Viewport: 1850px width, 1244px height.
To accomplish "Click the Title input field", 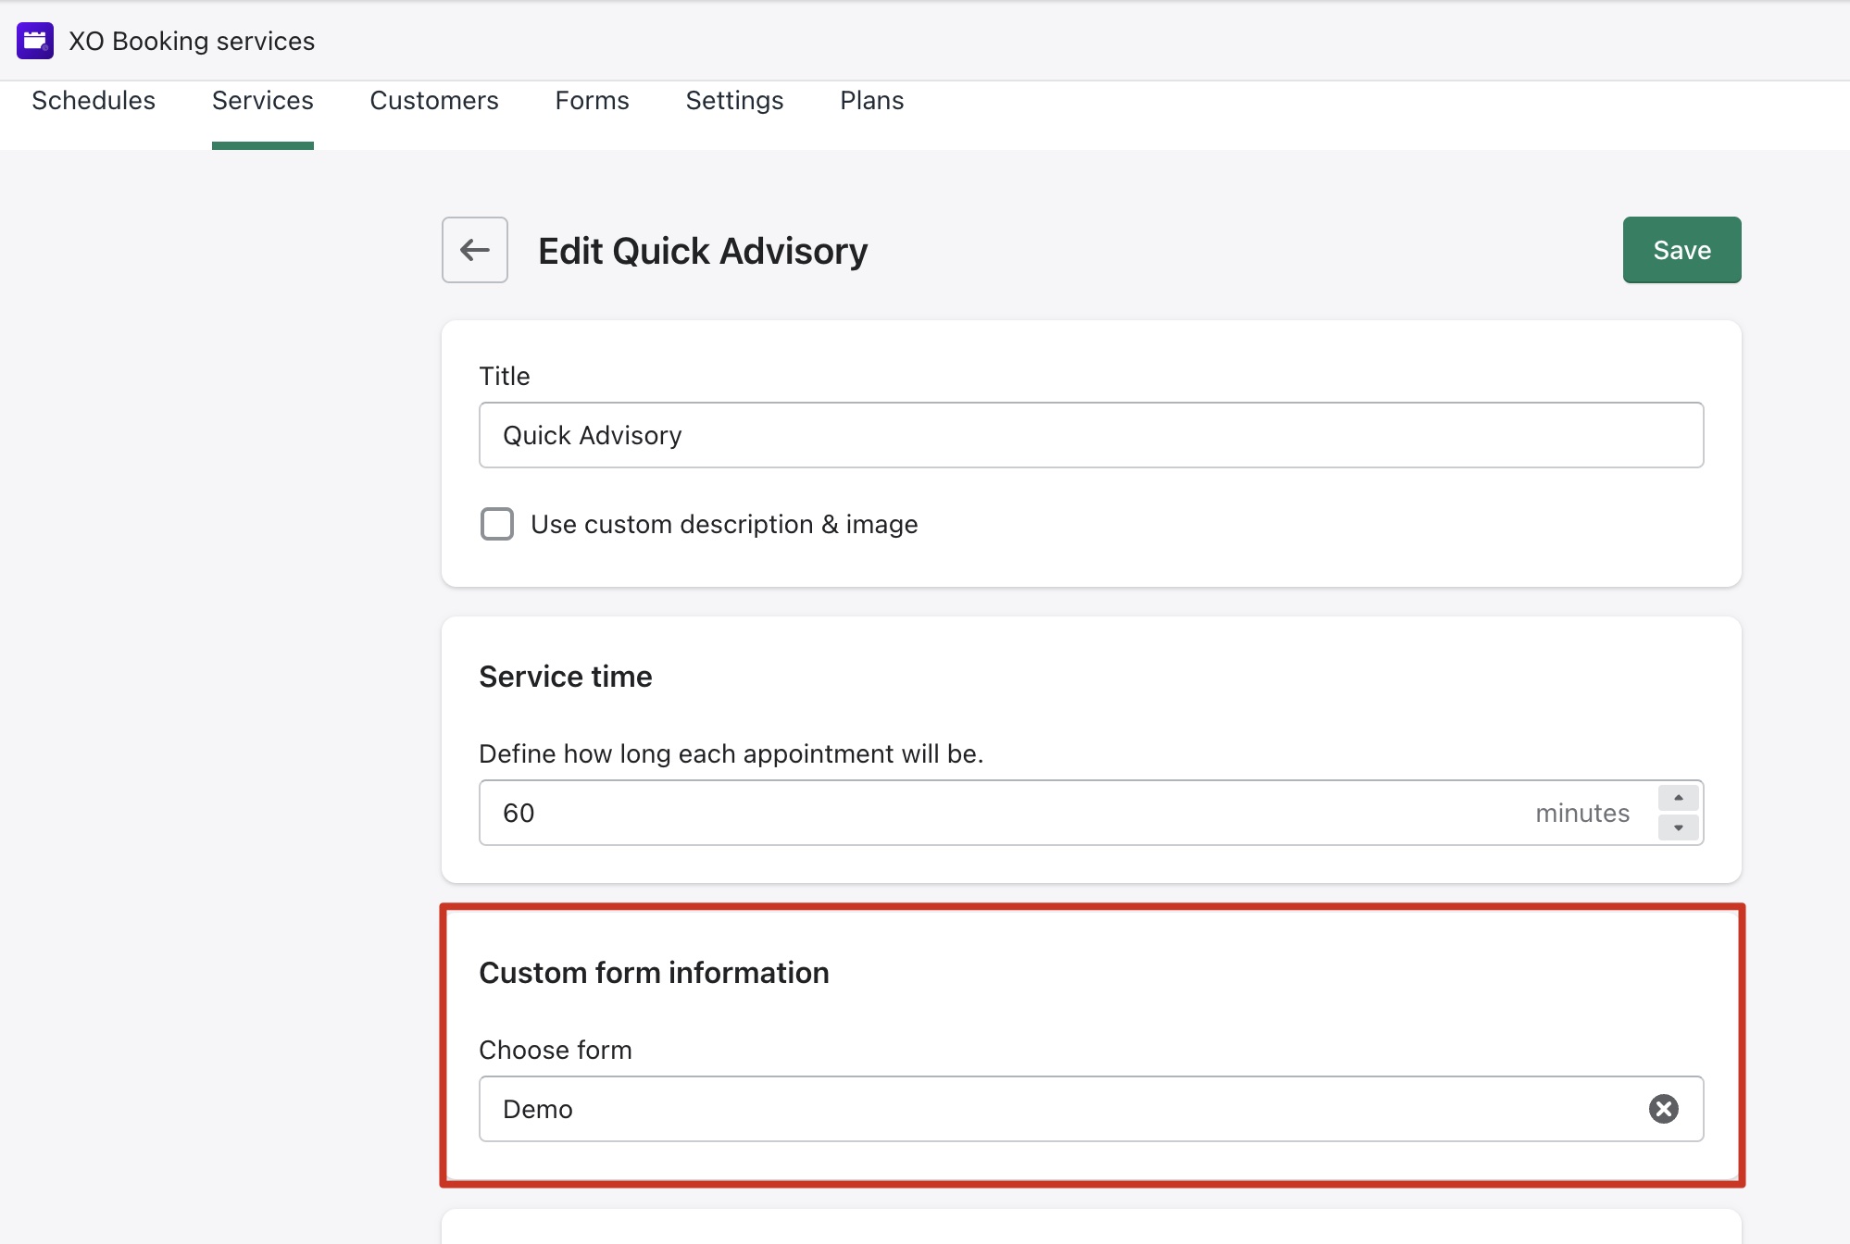I will pos(1091,435).
